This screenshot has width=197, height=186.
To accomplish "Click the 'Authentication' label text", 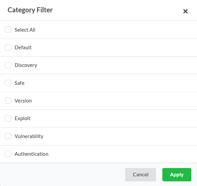I will click(x=31, y=154).
